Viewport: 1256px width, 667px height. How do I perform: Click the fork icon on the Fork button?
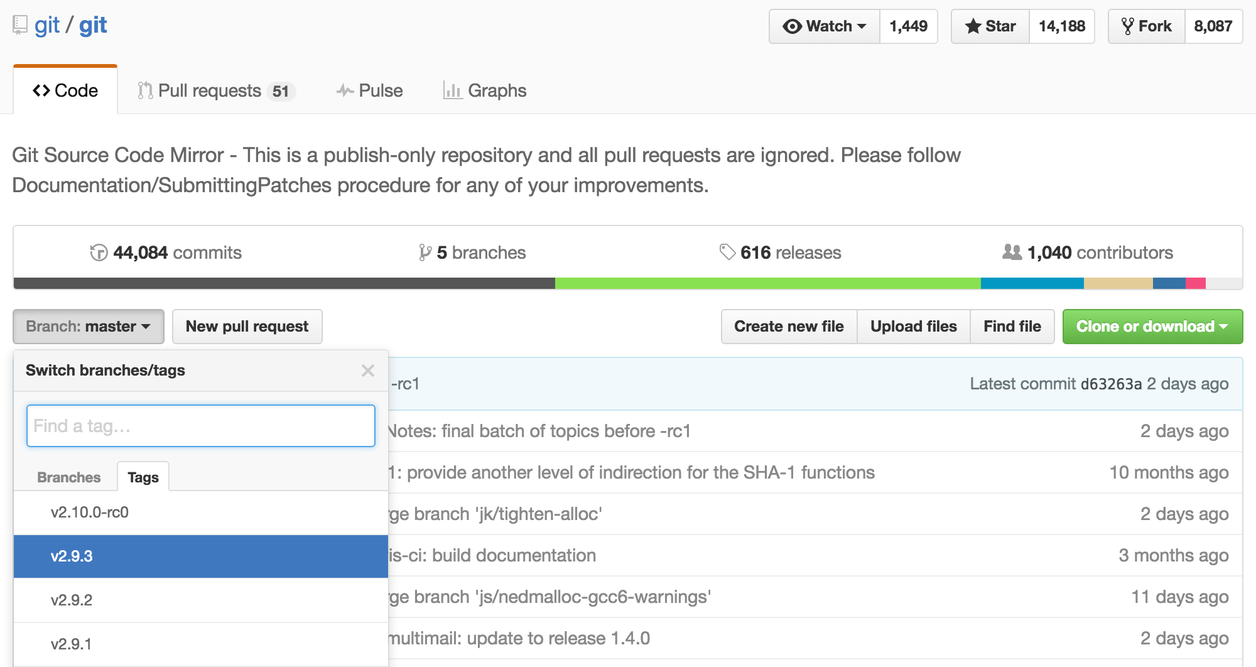coord(1127,26)
